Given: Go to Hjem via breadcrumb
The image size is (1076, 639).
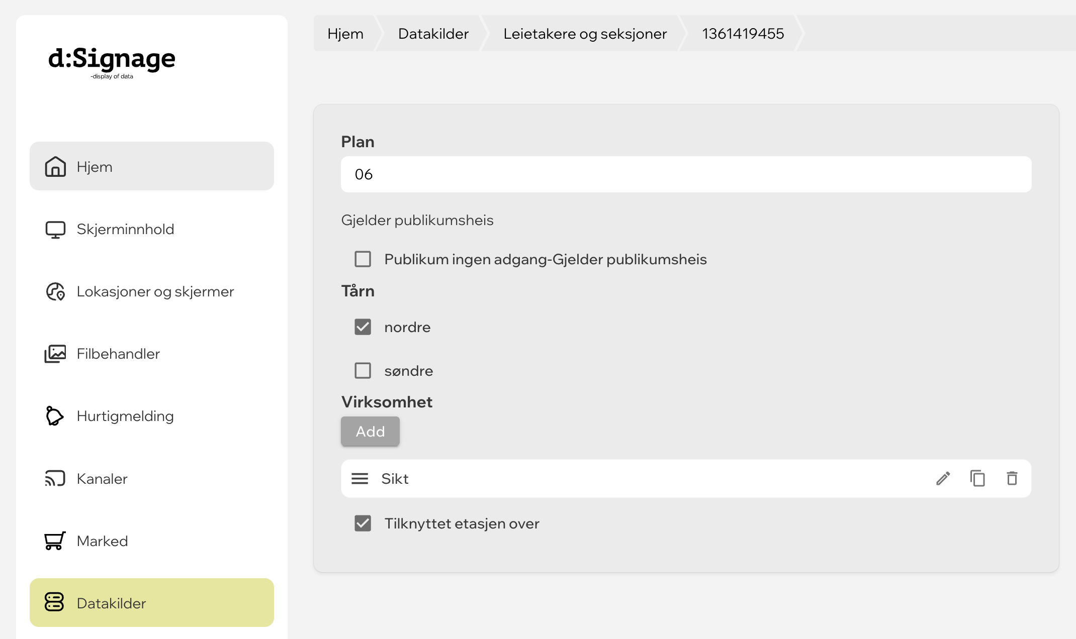Looking at the screenshot, I should (345, 34).
